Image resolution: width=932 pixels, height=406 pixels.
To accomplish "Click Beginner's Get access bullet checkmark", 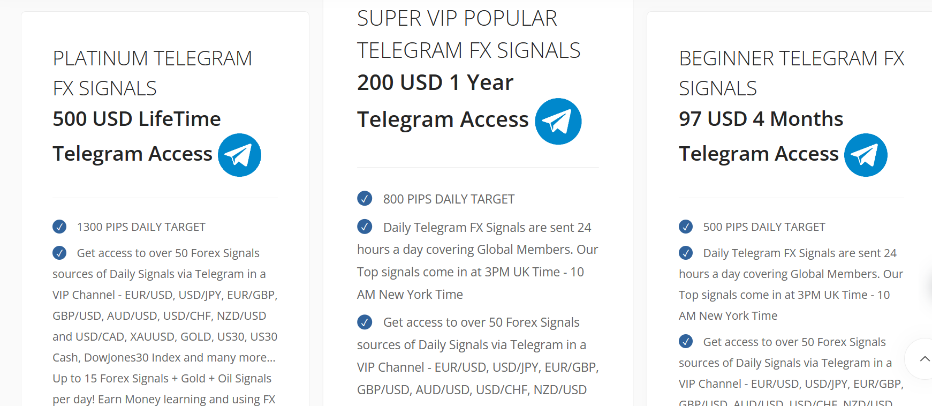I will 685,342.
